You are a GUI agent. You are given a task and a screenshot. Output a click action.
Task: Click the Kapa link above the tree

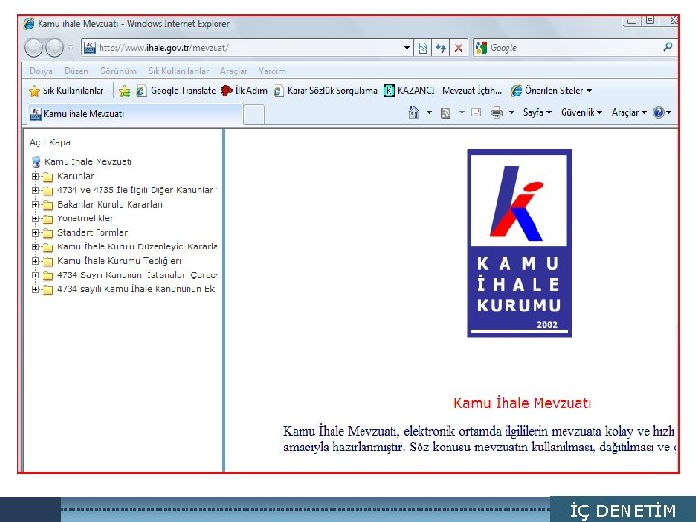coord(60,142)
